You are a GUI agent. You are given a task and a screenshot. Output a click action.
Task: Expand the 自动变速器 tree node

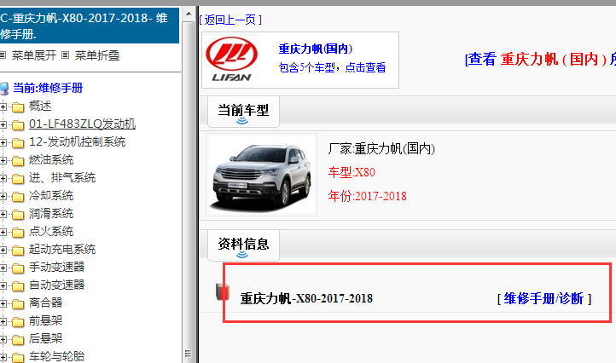coord(3,286)
